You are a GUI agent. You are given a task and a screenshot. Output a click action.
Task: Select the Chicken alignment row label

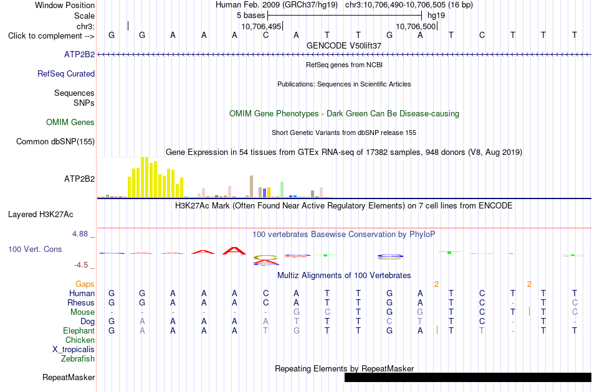[x=80, y=340]
